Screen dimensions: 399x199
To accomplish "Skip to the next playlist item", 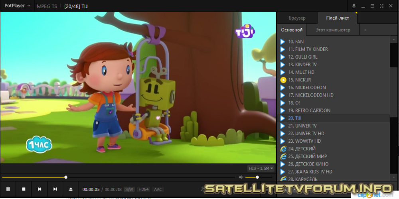I will click(55, 189).
